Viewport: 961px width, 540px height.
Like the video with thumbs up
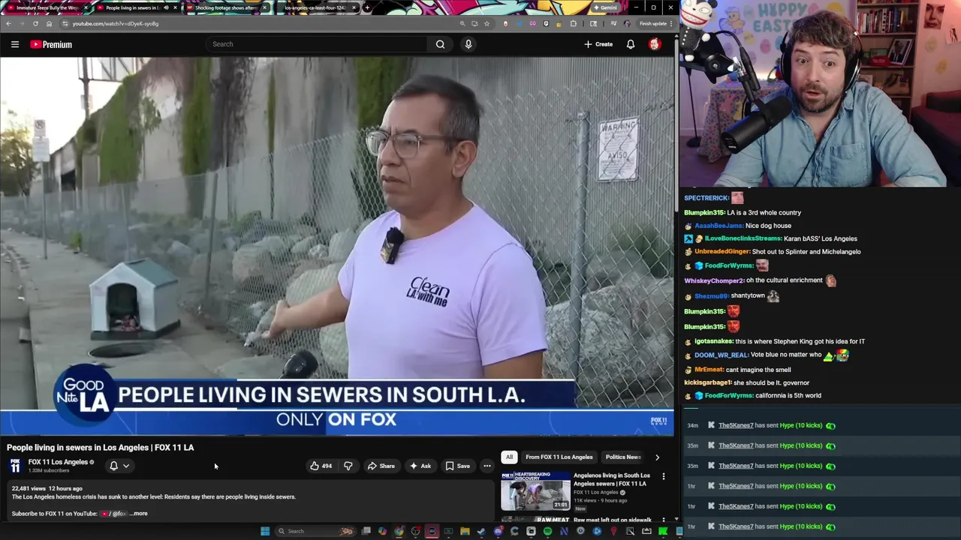(x=321, y=466)
